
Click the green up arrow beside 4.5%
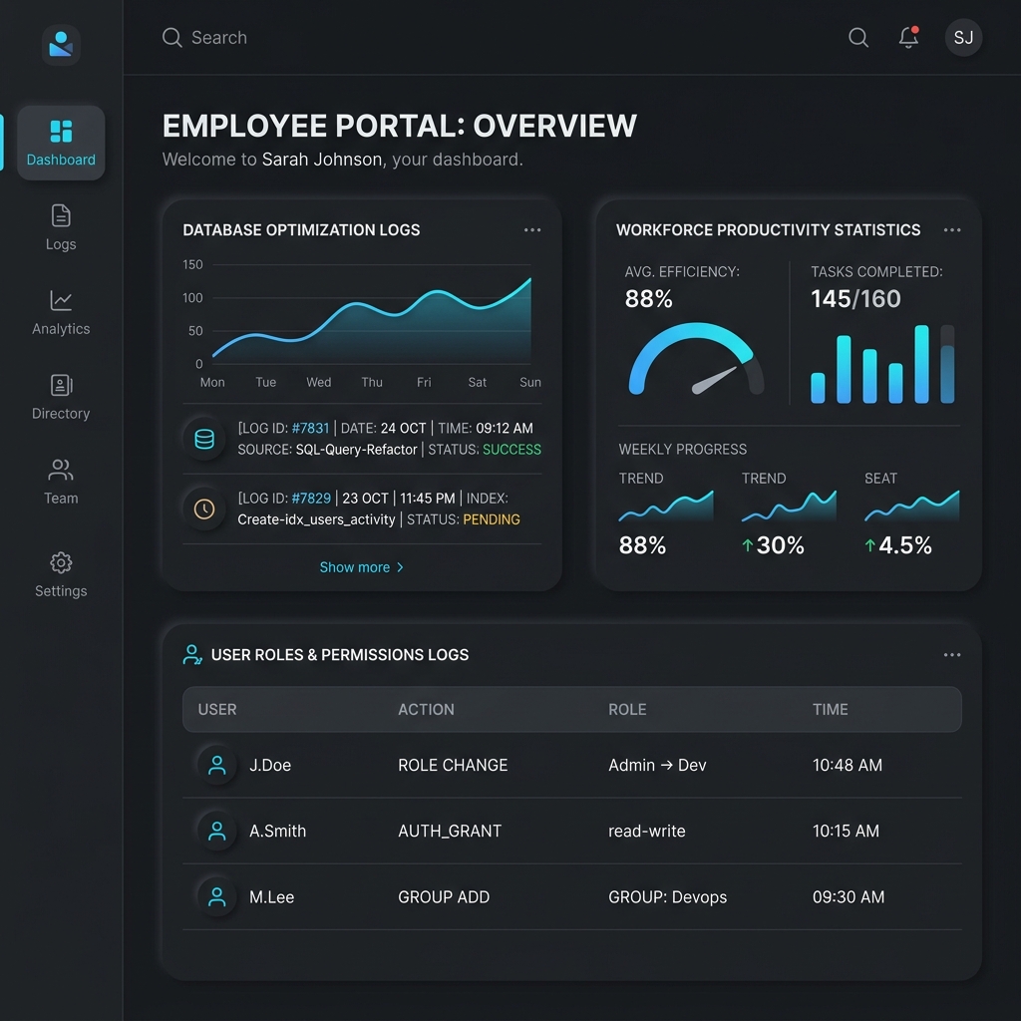click(869, 545)
